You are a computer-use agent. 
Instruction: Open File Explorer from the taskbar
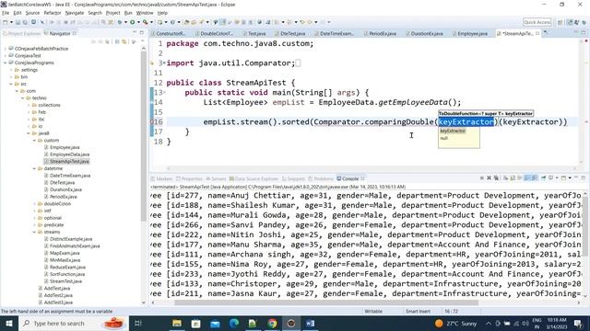(176, 323)
